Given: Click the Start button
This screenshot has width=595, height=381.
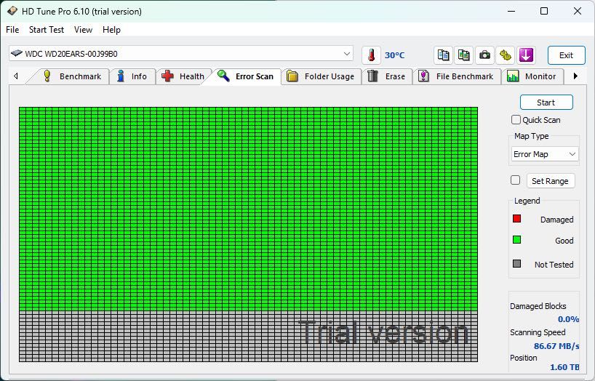Looking at the screenshot, I should tap(546, 103).
